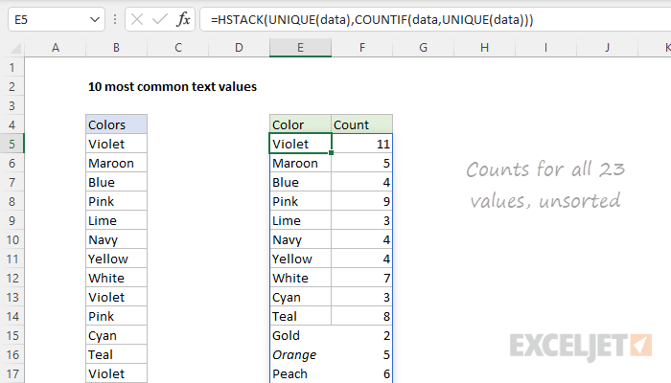This screenshot has height=383, width=671.
Task: Click the title cell '10 most common text values'
Action: (x=173, y=86)
